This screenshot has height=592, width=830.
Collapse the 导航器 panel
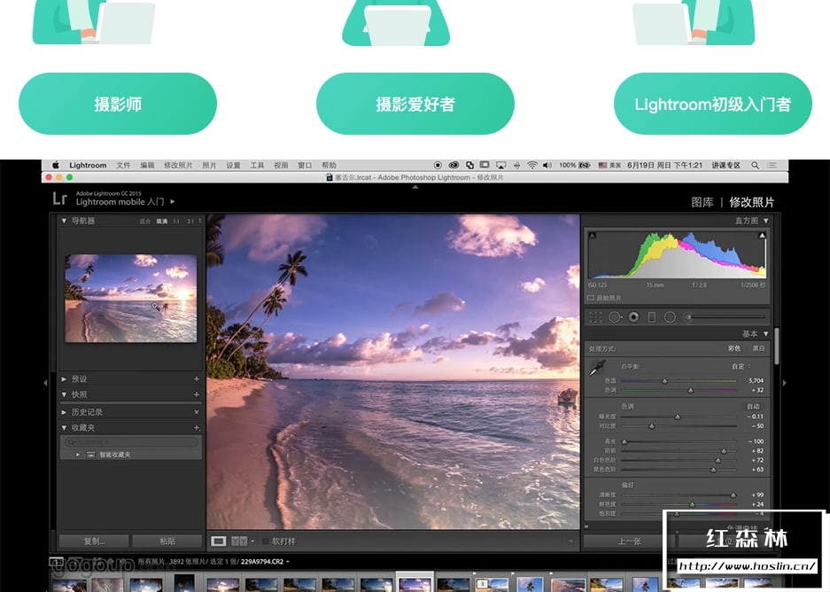point(64,221)
